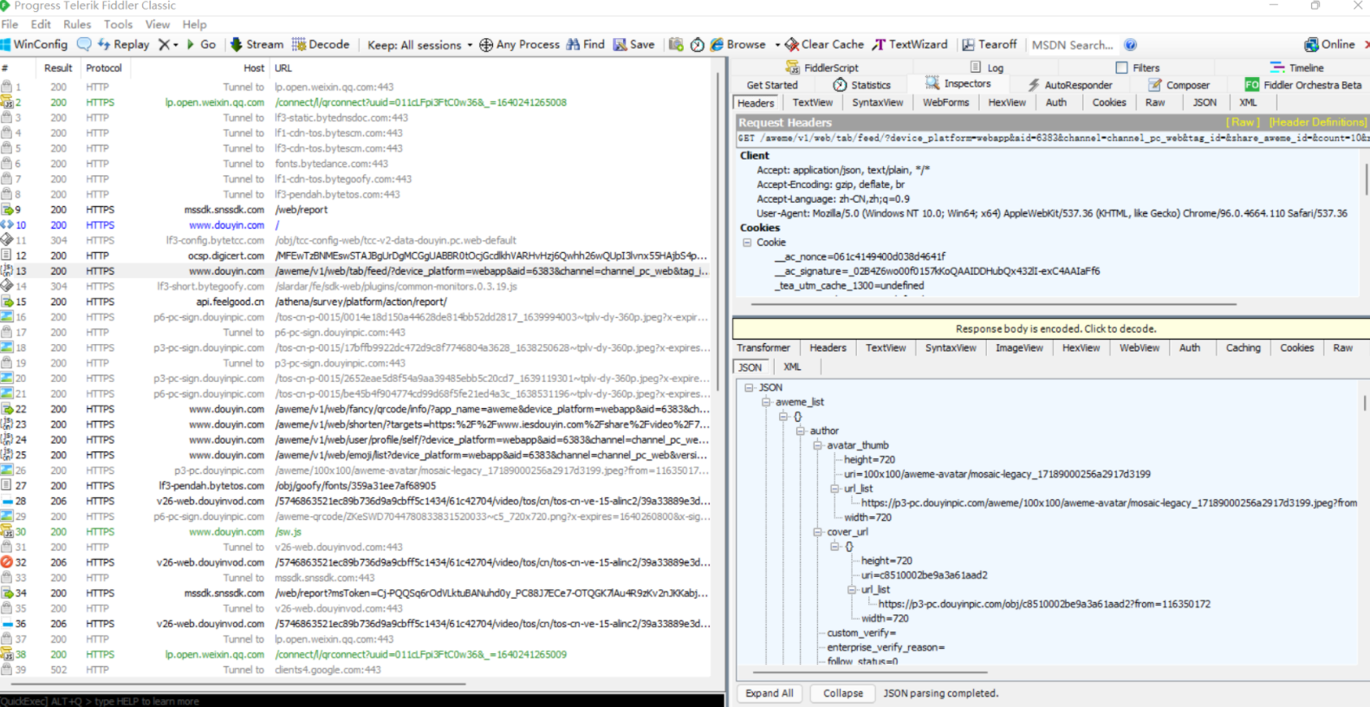Sort sessions by the Result column header
Viewport: 1370px width, 707px height.
[58, 68]
